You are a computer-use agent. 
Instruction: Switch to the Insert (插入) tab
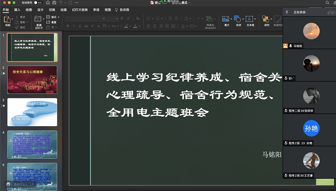click(x=17, y=10)
